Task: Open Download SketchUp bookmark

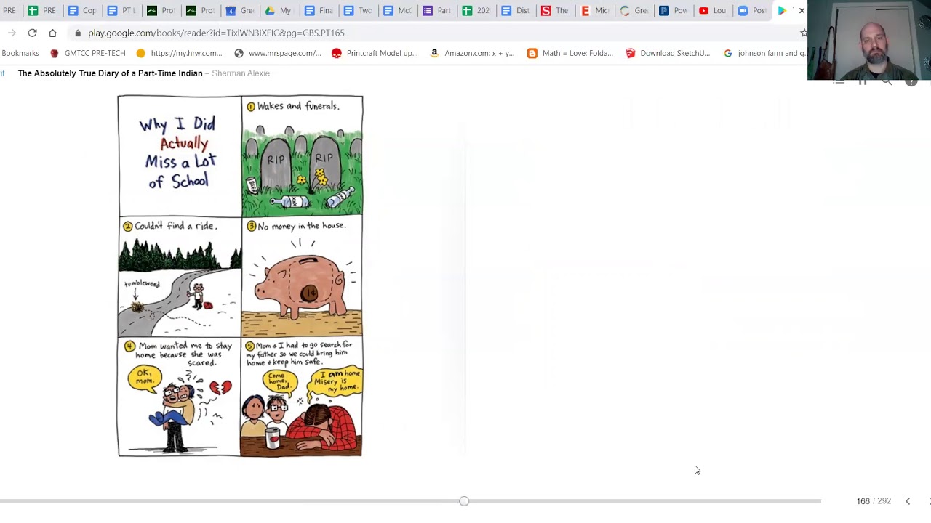Action: coord(667,53)
